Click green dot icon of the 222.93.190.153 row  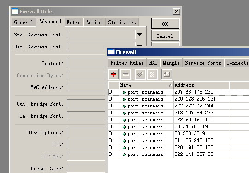124,120
